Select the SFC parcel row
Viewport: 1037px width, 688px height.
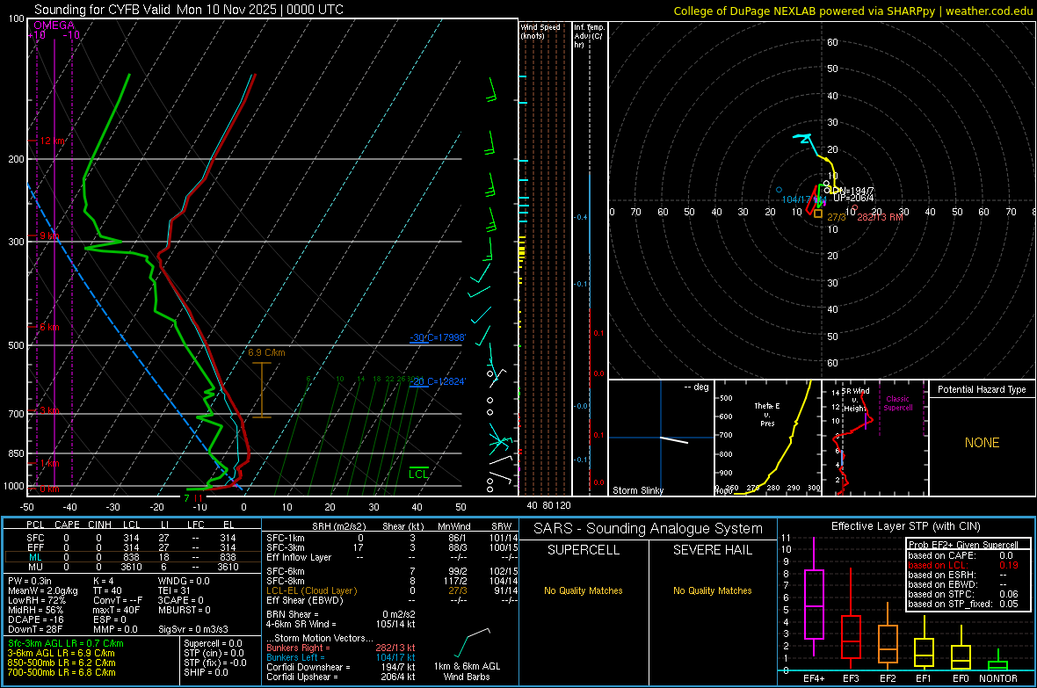[x=131, y=538]
